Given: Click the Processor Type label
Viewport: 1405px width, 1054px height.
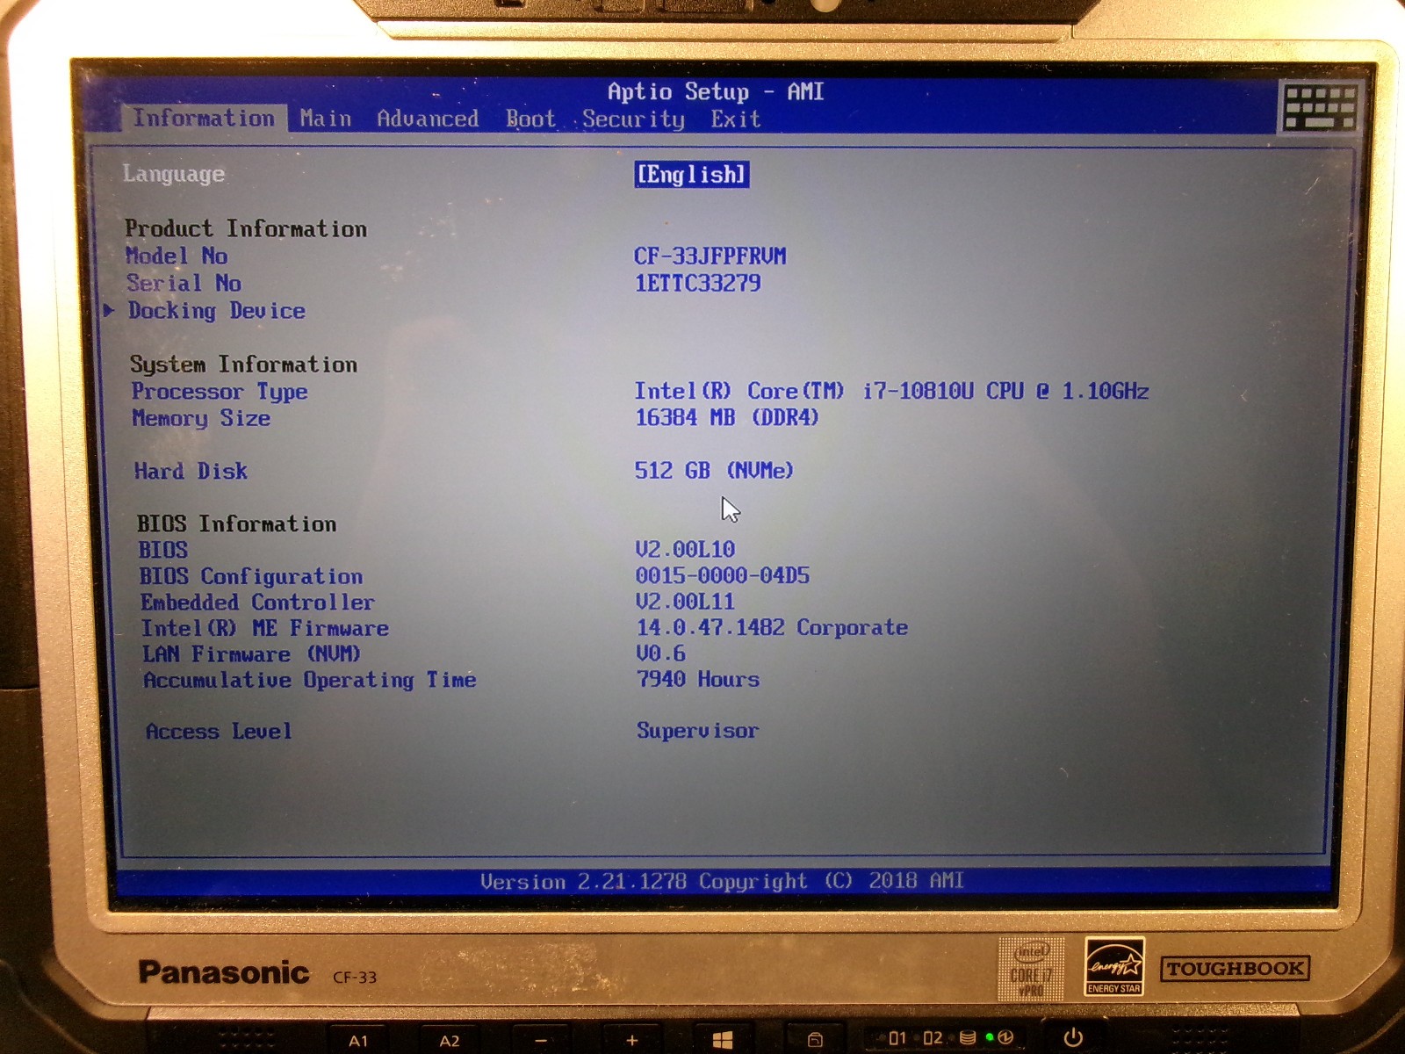Looking at the screenshot, I should pyautogui.click(x=220, y=392).
